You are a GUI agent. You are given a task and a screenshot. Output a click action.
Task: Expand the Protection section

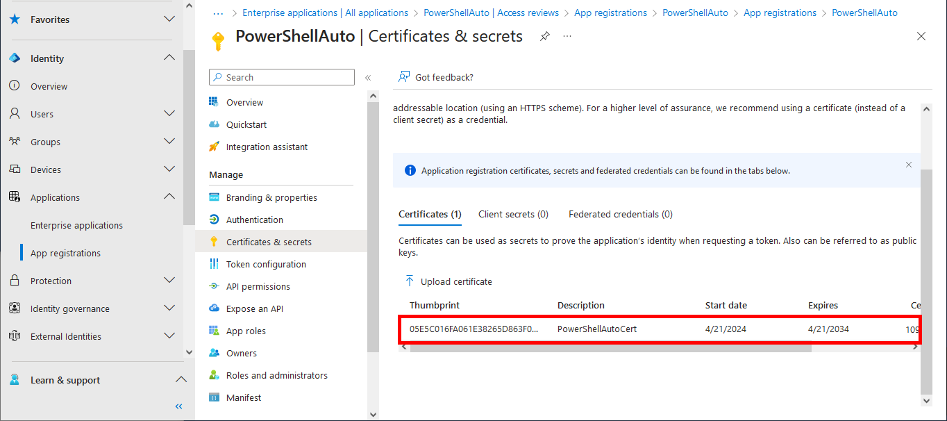tap(169, 281)
